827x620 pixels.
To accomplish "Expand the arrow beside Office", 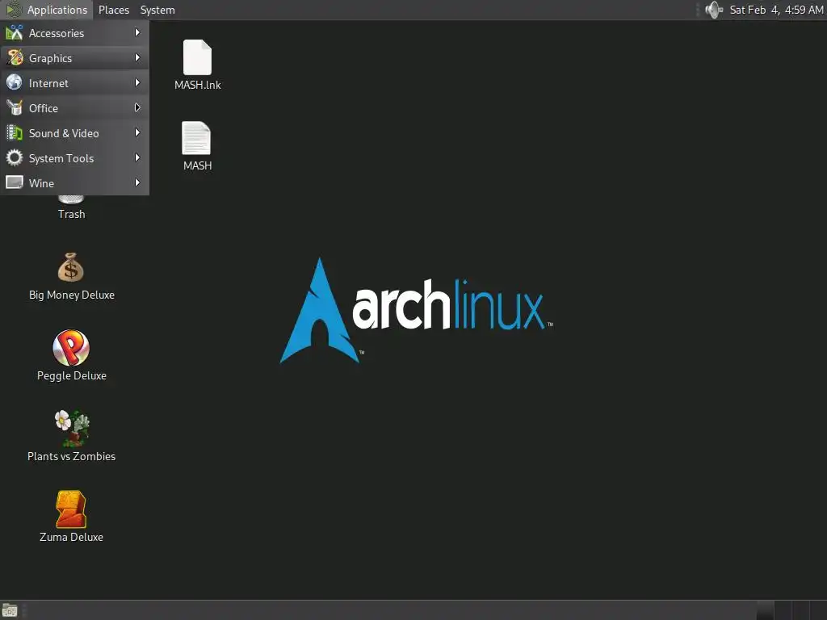I will (x=137, y=107).
